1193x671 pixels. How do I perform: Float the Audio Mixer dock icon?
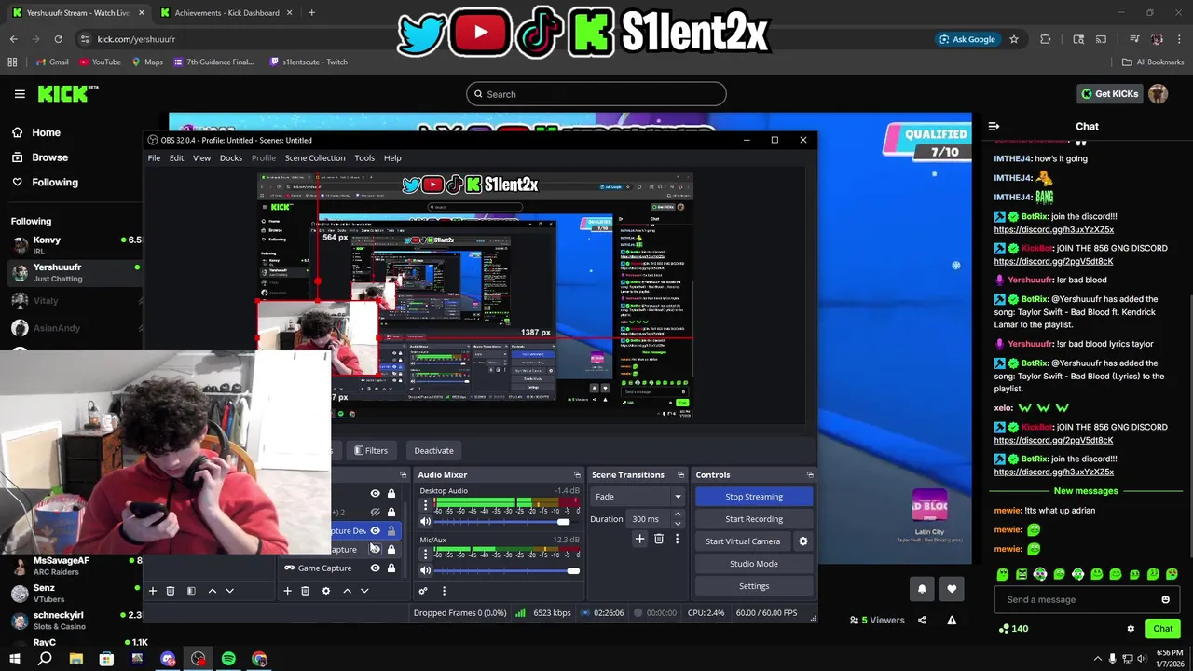(x=576, y=475)
